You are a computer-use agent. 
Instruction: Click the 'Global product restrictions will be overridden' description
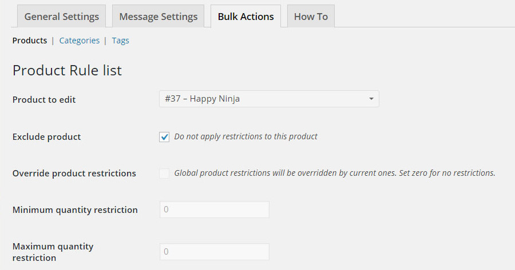[334, 173]
